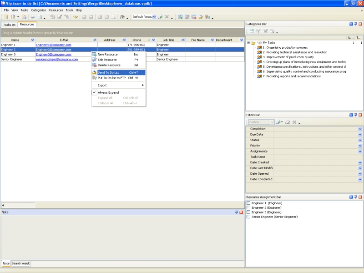The image size is (364, 273).
Task: Open the Priority filter dropdown
Action: [360, 146]
